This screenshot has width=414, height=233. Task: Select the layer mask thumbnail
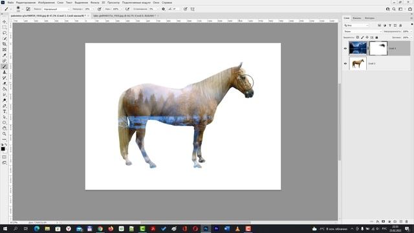378,49
